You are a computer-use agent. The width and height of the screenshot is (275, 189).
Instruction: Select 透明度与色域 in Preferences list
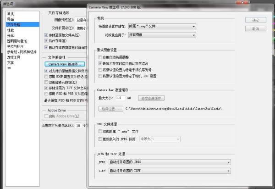tap(17, 41)
